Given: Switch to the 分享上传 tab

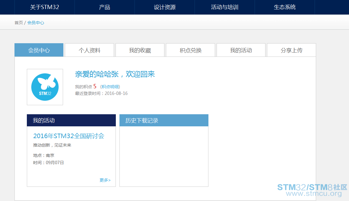Looking at the screenshot, I should [292, 50].
